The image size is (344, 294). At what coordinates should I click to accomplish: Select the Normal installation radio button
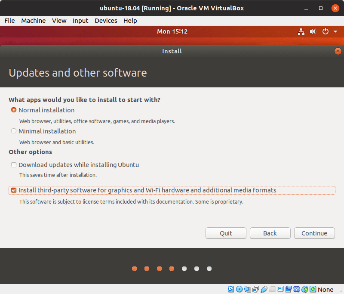14,110
